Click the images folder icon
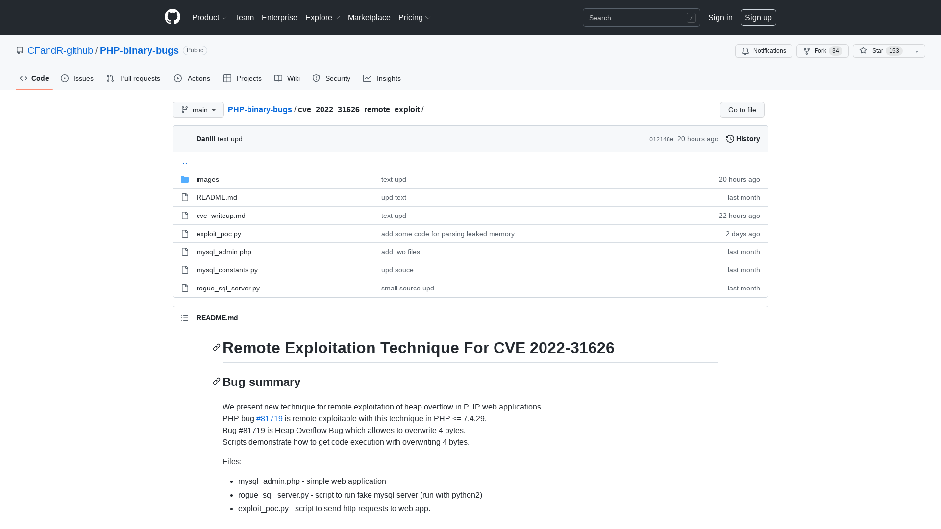 coord(185,179)
